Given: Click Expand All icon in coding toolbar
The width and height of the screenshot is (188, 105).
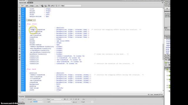Looking at the screenshot, I should coord(20,20).
